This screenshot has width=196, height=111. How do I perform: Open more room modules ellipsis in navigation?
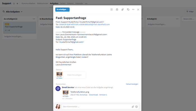86,4
